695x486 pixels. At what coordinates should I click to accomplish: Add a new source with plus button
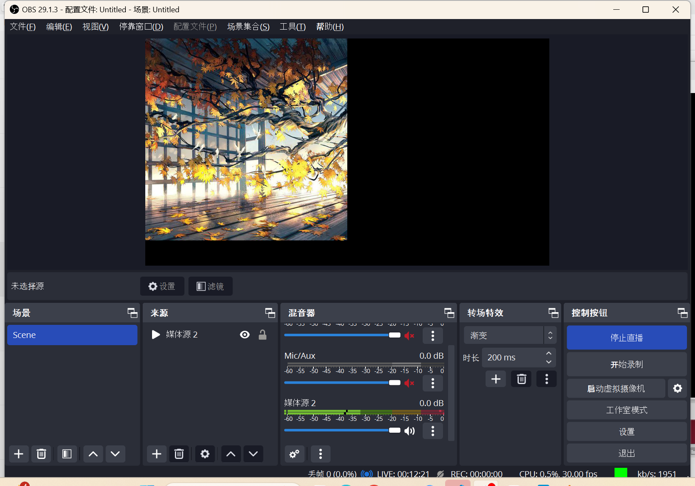click(x=157, y=454)
